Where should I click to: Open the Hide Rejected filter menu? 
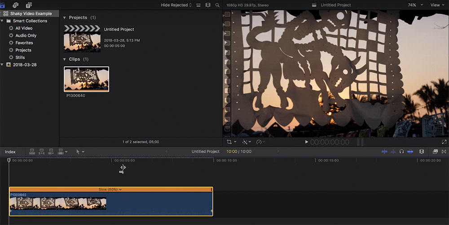176,5
